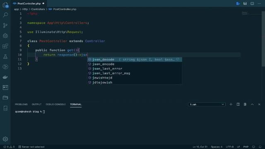Open the Testing flask view
This screenshot has height=149, width=265.
(x=5, y=56)
